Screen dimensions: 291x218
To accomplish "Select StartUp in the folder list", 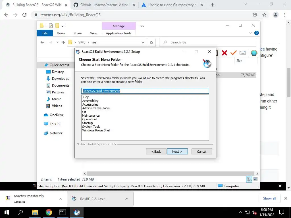I will click(x=88, y=123).
